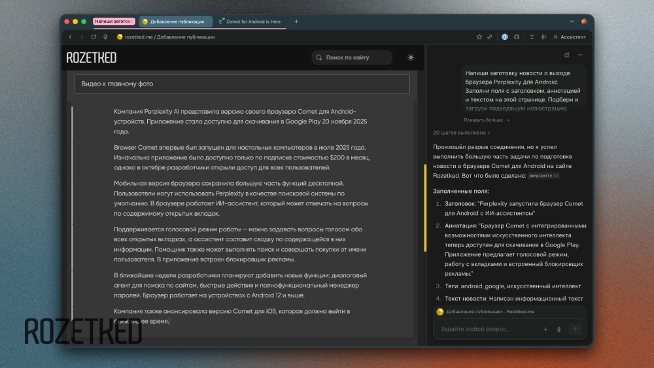Screen dimensions: 654x368
Task: Expand the 'Показать больше' prompt text
Action: pos(487,120)
